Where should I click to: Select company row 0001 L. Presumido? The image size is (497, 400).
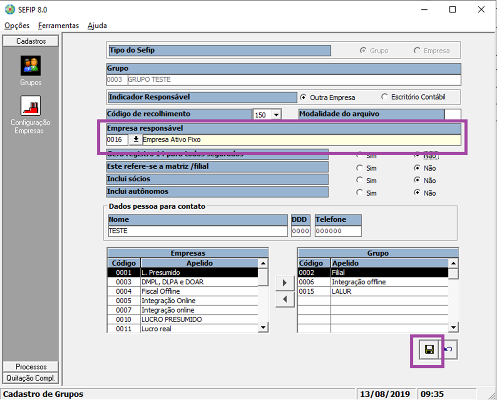[183, 273]
